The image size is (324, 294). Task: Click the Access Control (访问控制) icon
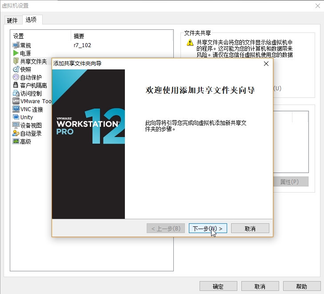click(x=16, y=93)
